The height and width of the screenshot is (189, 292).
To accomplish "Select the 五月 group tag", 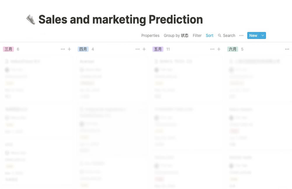I will [x=158, y=49].
